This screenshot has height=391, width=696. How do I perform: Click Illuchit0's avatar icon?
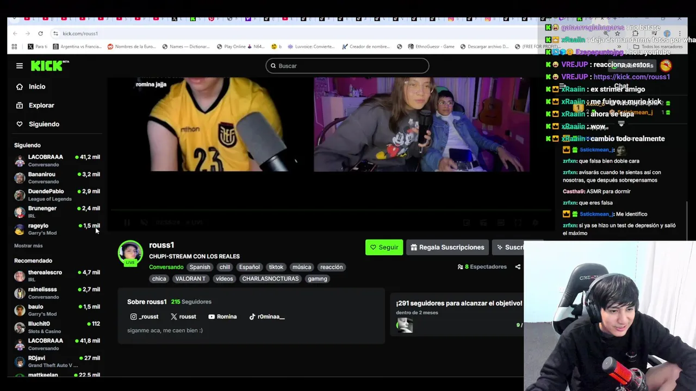20,327
